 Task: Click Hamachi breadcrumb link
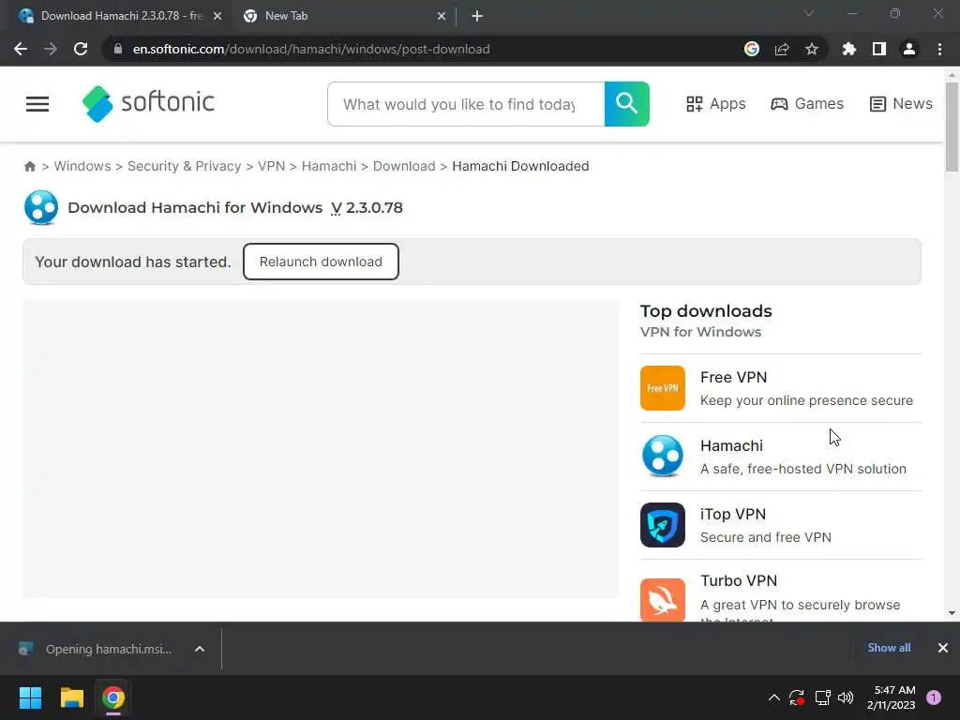point(329,166)
